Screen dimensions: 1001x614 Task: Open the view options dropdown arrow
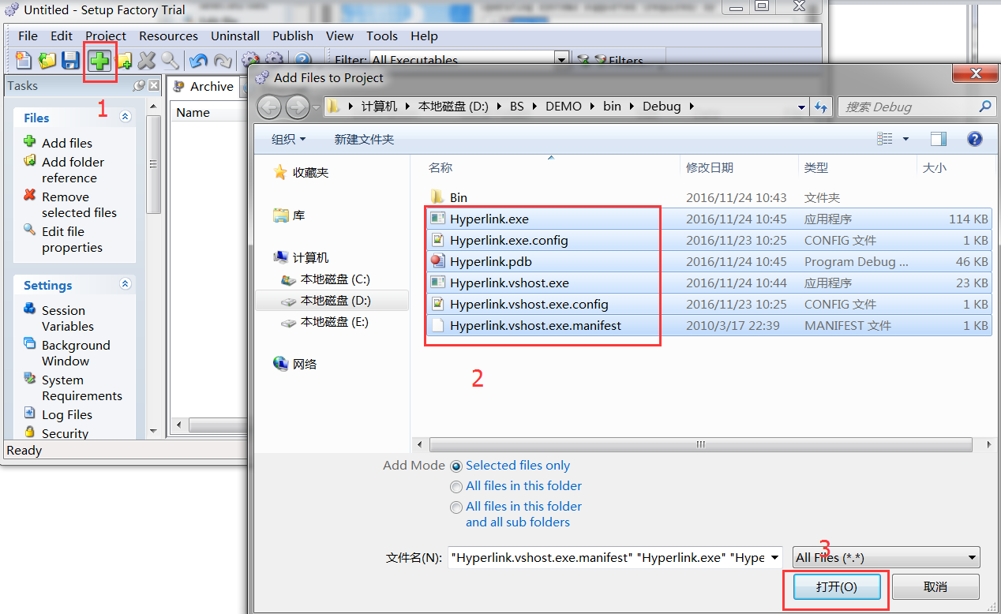point(905,139)
